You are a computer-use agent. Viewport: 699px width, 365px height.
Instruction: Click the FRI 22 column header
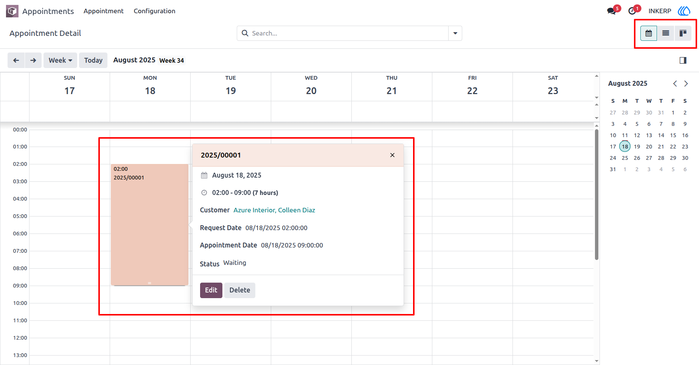click(x=472, y=86)
